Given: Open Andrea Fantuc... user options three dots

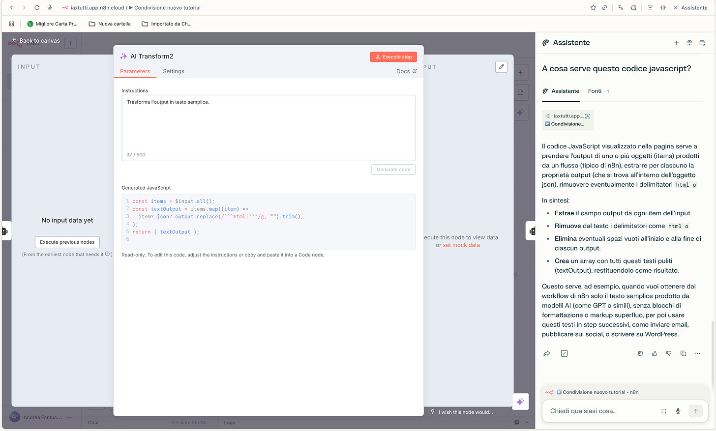Looking at the screenshot, I should 69,417.
